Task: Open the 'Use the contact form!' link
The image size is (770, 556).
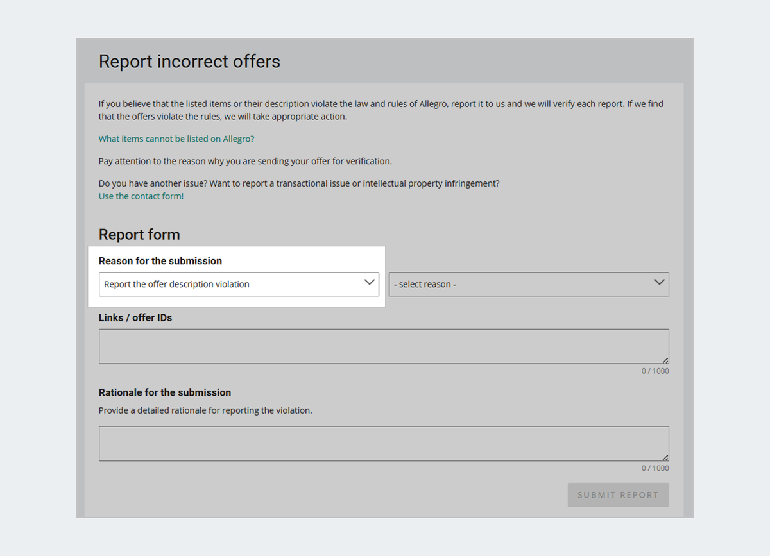Action: [141, 196]
